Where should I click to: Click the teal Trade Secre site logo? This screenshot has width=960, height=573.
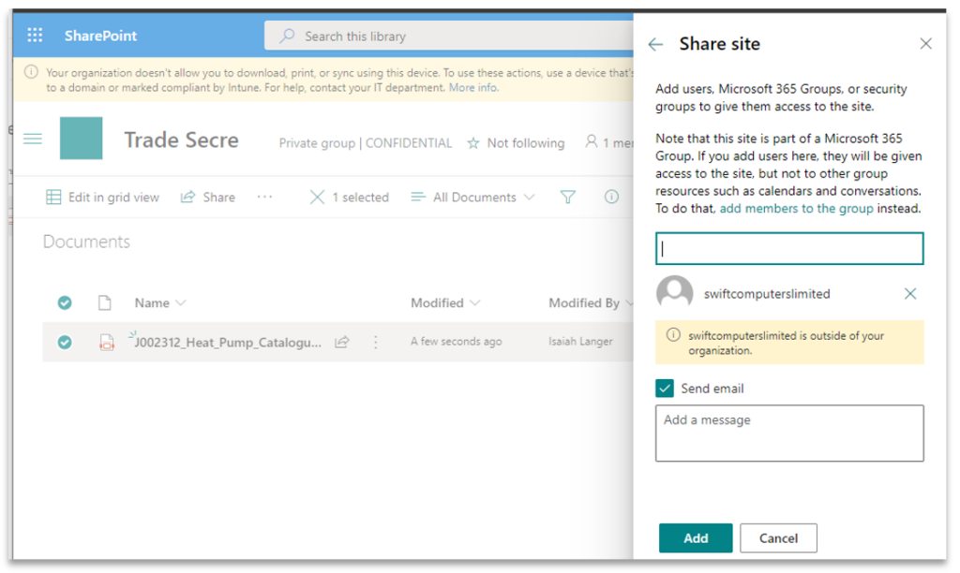coord(81,139)
